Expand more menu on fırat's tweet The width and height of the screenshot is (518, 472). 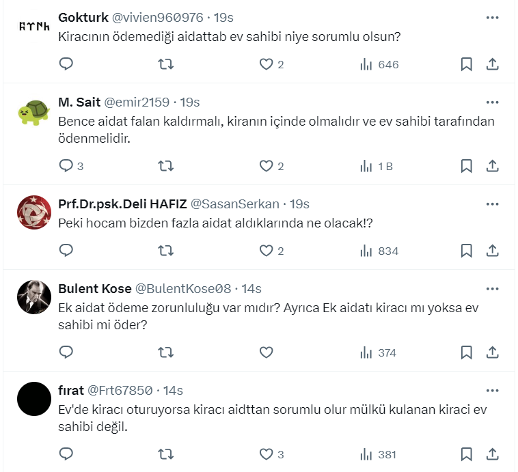click(492, 390)
